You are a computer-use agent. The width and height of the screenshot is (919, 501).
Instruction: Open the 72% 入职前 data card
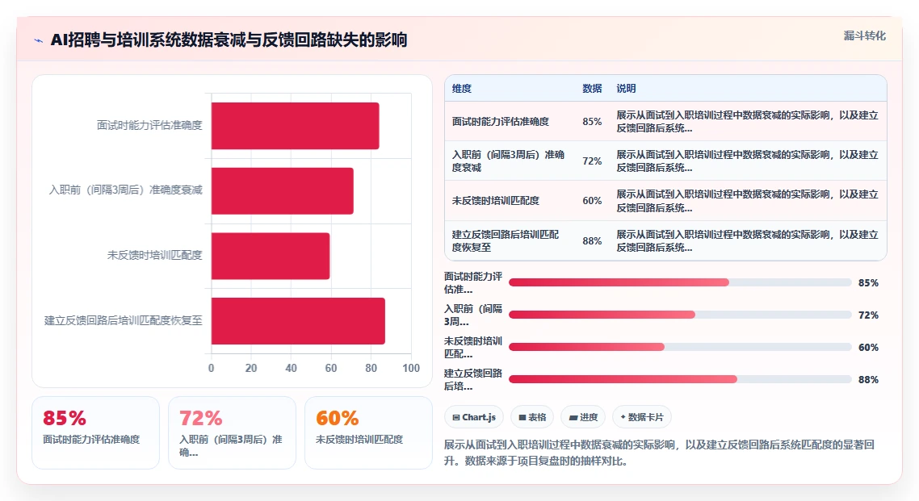[232, 432]
